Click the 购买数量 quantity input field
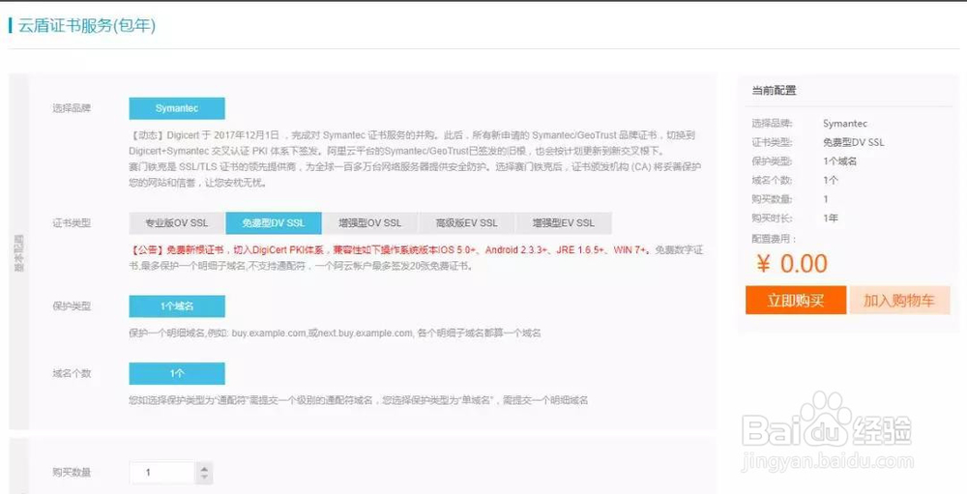The height and width of the screenshot is (494, 967). [162, 473]
